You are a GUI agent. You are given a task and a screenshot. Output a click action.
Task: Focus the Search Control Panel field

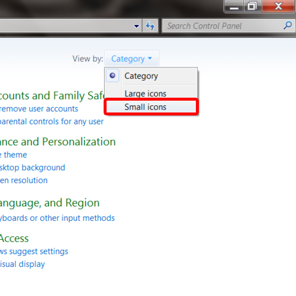point(224,25)
